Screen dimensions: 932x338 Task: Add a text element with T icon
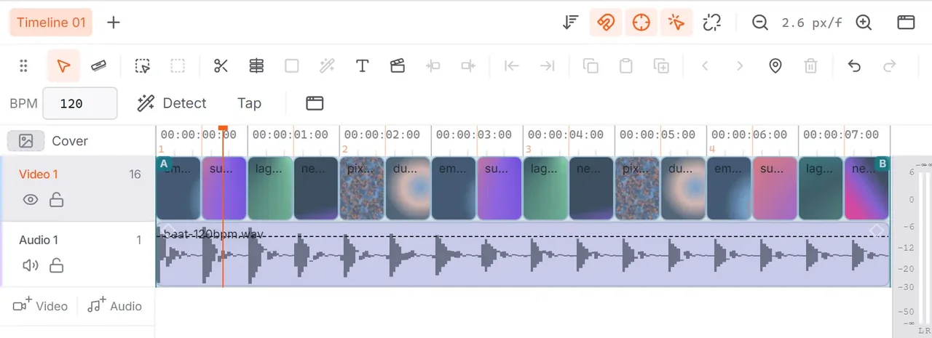point(362,66)
